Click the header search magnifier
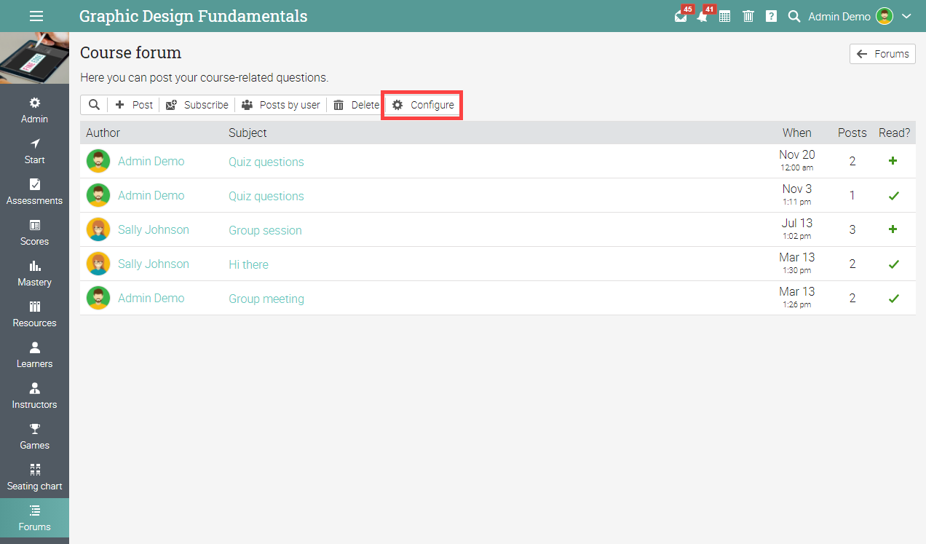 pyautogui.click(x=794, y=16)
